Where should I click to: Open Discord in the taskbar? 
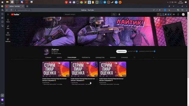pos(74,2)
